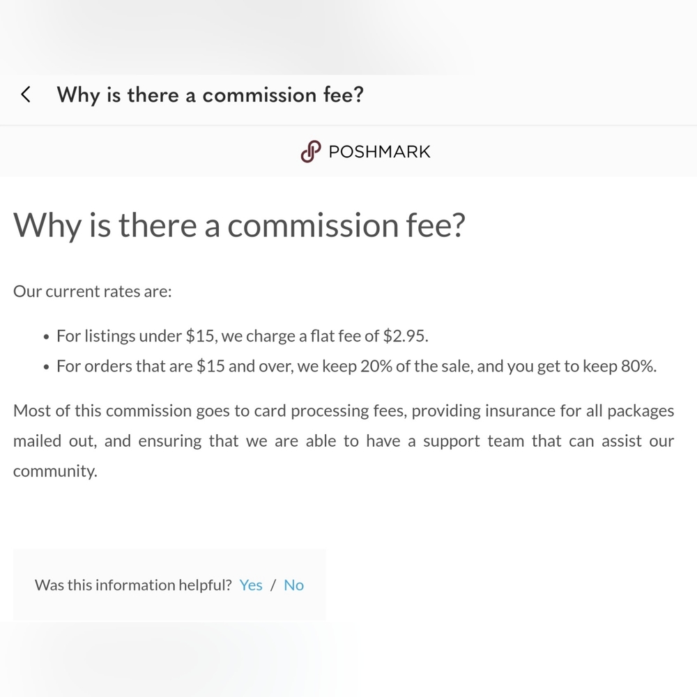The width and height of the screenshot is (697, 697).
Task: Click the slash separator between Yes and No
Action: [273, 585]
